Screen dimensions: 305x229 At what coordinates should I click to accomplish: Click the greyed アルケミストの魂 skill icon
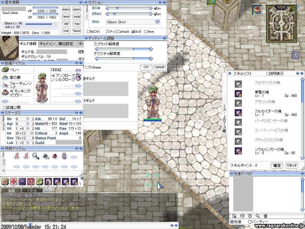pos(238,84)
